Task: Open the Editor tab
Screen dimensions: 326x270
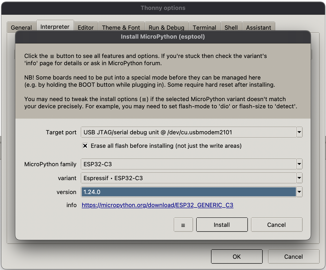Action: [x=86, y=28]
